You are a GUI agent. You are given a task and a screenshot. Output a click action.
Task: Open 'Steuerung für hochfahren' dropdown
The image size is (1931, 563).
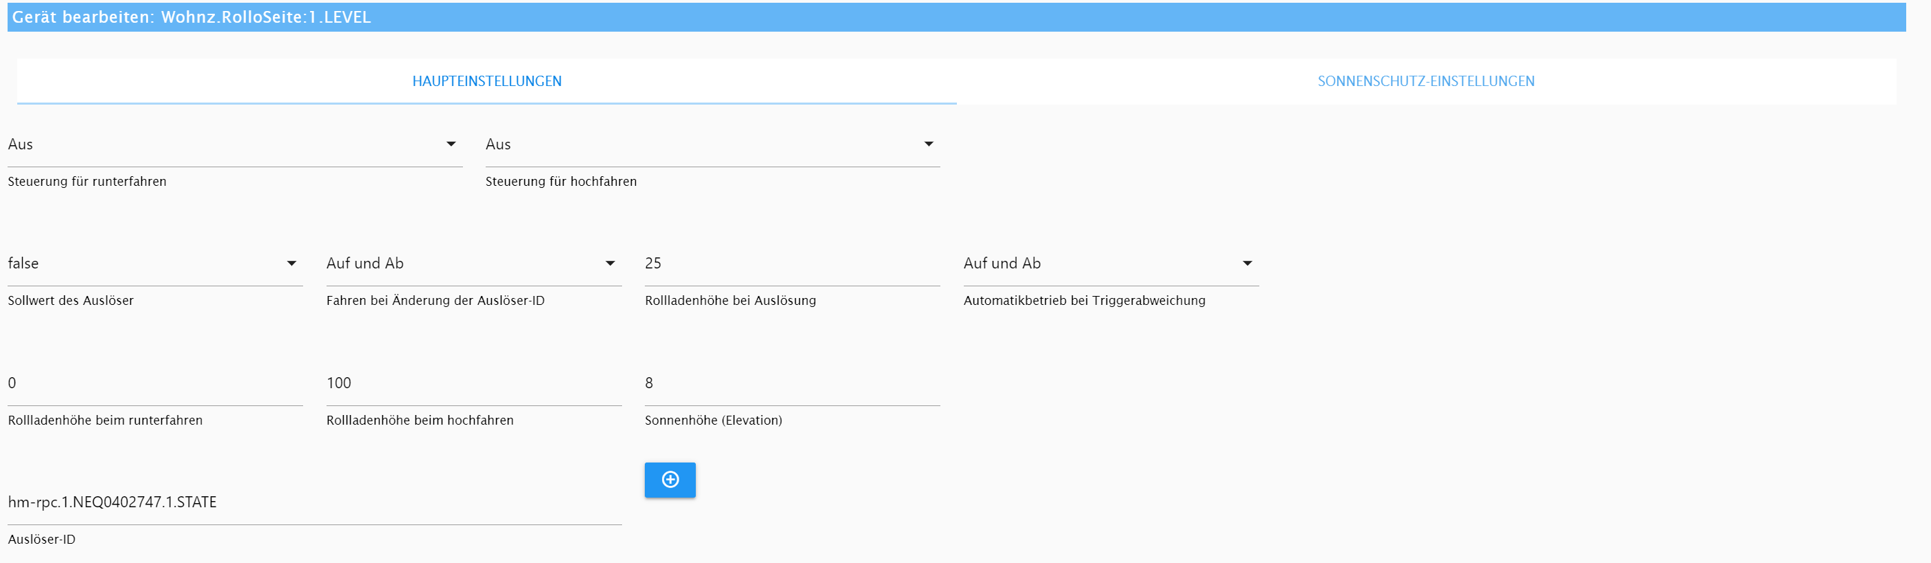click(705, 145)
